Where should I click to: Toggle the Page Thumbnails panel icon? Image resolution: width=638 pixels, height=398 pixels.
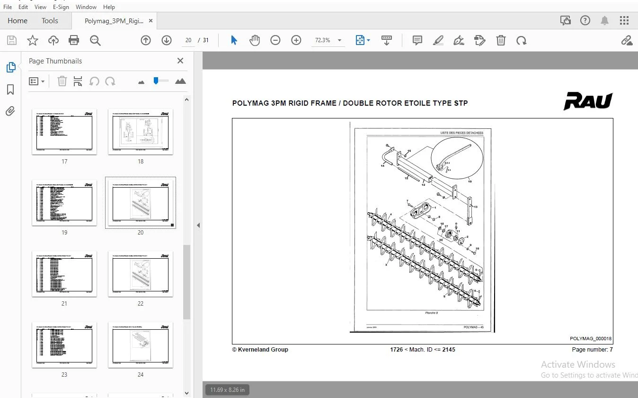[x=10, y=67]
